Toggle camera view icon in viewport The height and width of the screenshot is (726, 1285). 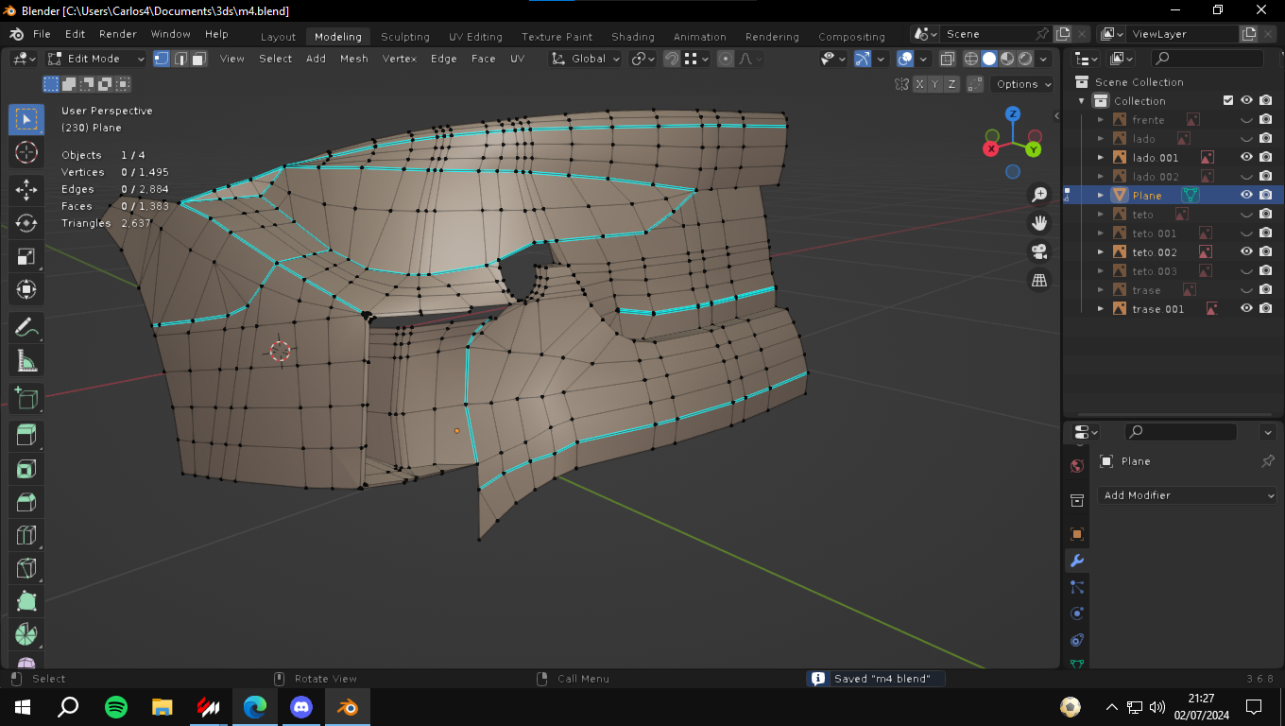coord(1039,251)
